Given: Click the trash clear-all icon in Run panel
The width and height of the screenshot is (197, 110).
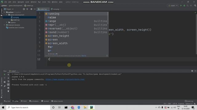Looking at the screenshot, I should tap(8, 91).
